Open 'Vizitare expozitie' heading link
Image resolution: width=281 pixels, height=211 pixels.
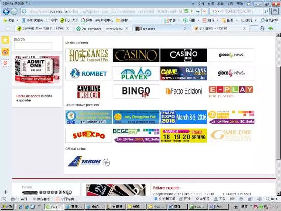point(166,188)
